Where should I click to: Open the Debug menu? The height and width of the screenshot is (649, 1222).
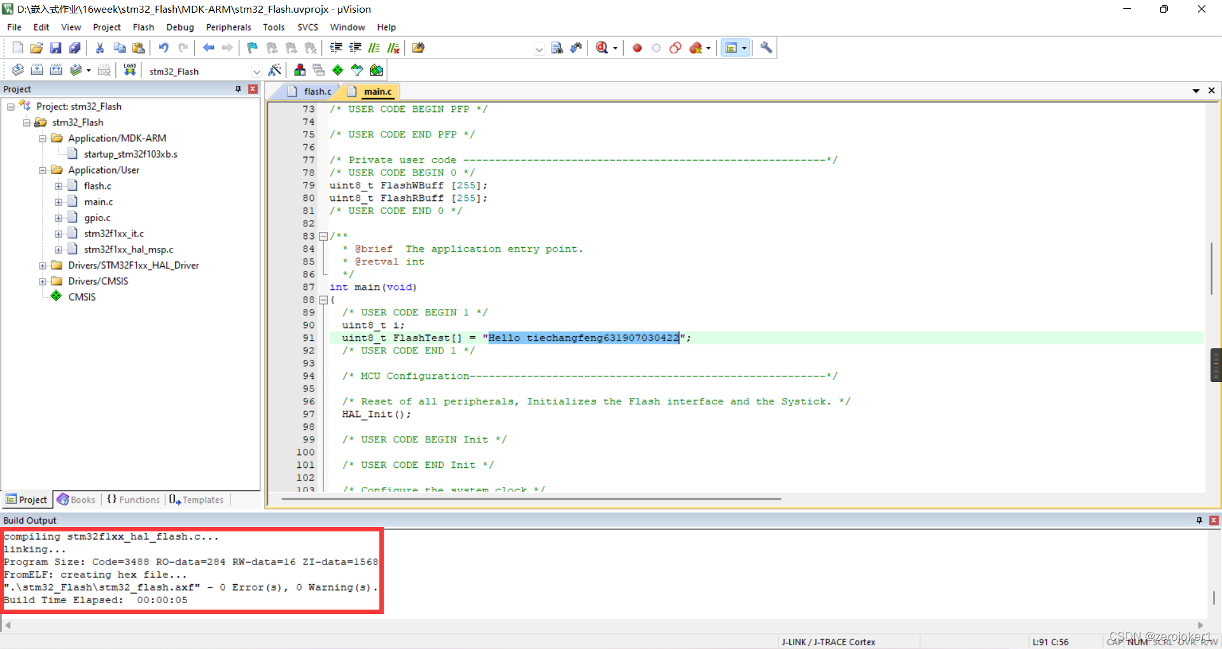pyautogui.click(x=180, y=27)
